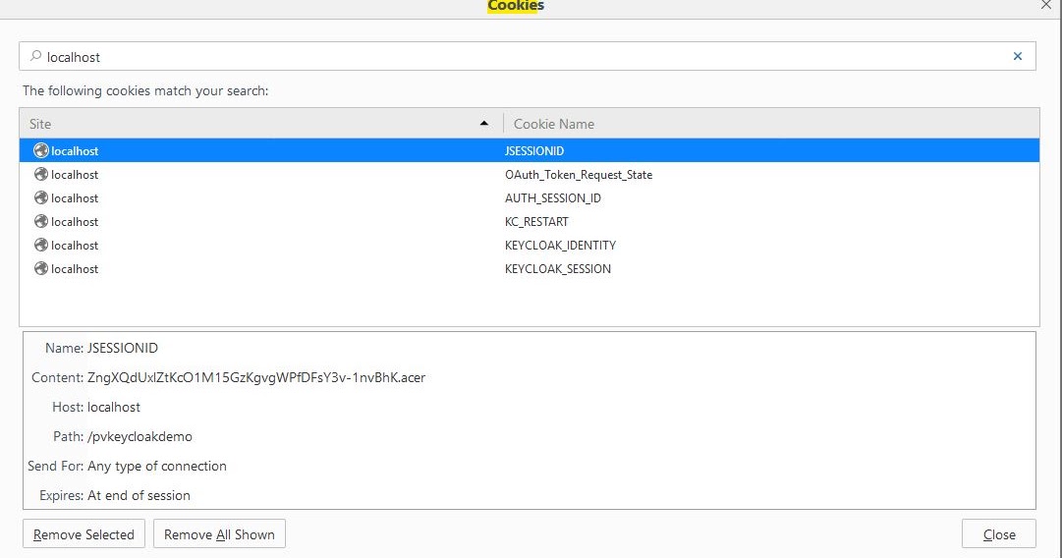Viewport: 1062px width, 558px height.
Task: Click the Remove Selected button
Action: pos(84,534)
